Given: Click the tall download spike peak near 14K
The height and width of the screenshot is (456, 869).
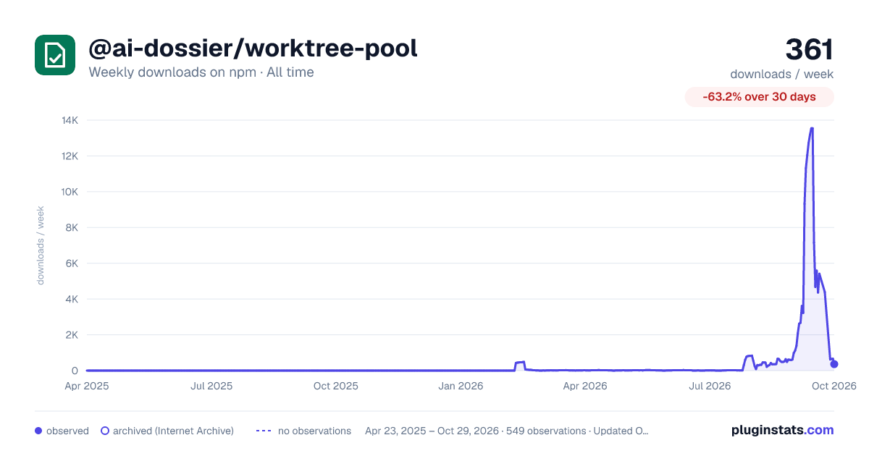Looking at the screenshot, I should 812,129.
